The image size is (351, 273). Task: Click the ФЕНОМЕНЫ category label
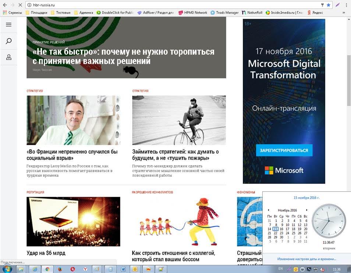point(246,192)
